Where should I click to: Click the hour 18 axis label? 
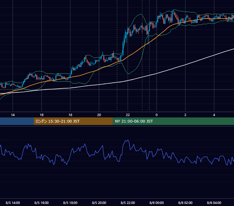click(70, 115)
